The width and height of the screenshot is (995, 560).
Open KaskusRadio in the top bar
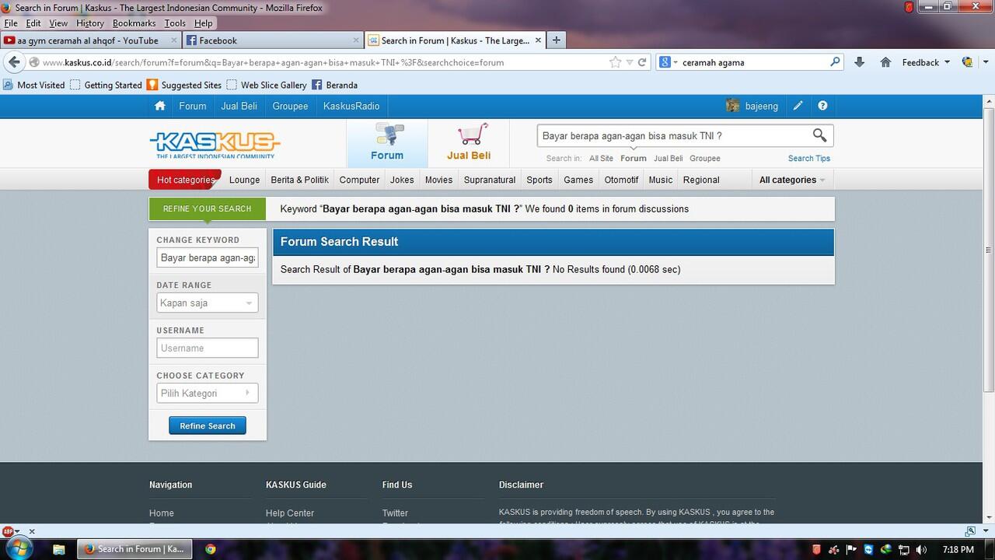tap(351, 106)
